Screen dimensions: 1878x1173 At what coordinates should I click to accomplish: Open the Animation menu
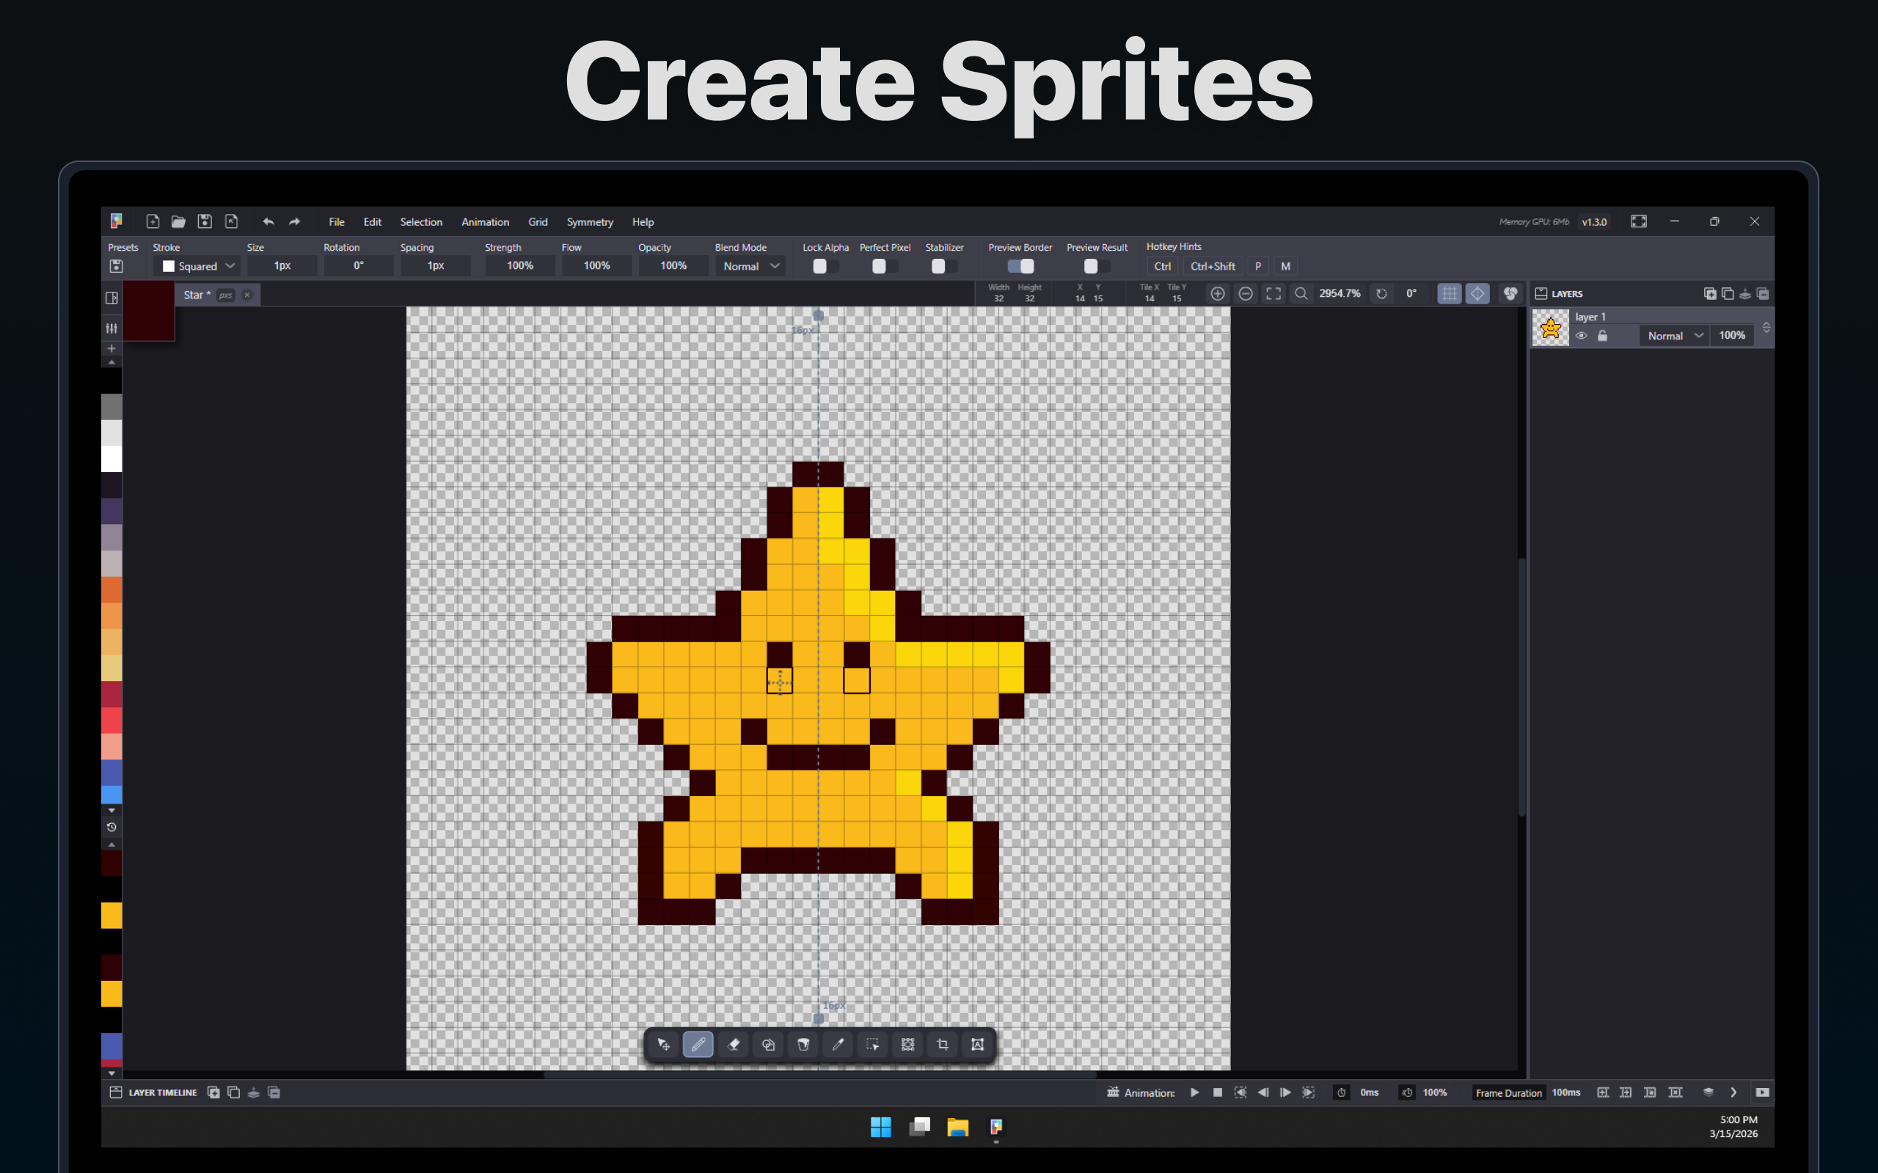click(485, 222)
